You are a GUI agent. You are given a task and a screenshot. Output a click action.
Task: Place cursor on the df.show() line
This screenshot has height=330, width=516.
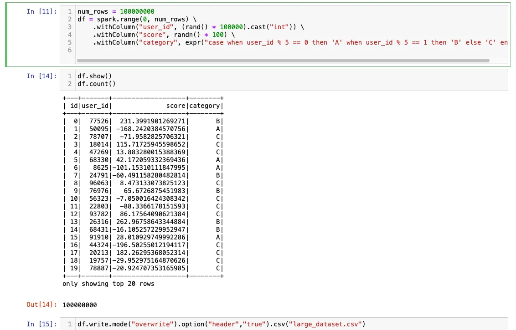[96, 76]
